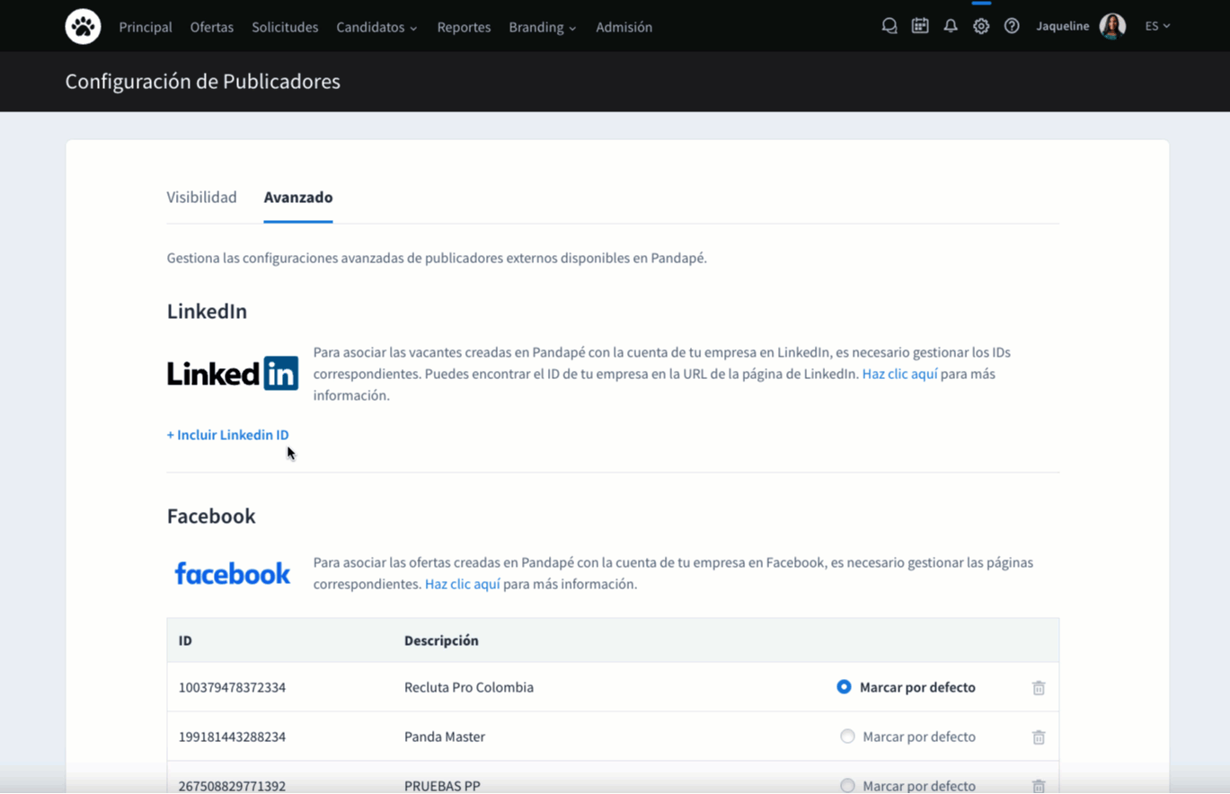Click Jaqueline's profile avatar
Viewport: 1230px width, 794px height.
[x=1112, y=26]
